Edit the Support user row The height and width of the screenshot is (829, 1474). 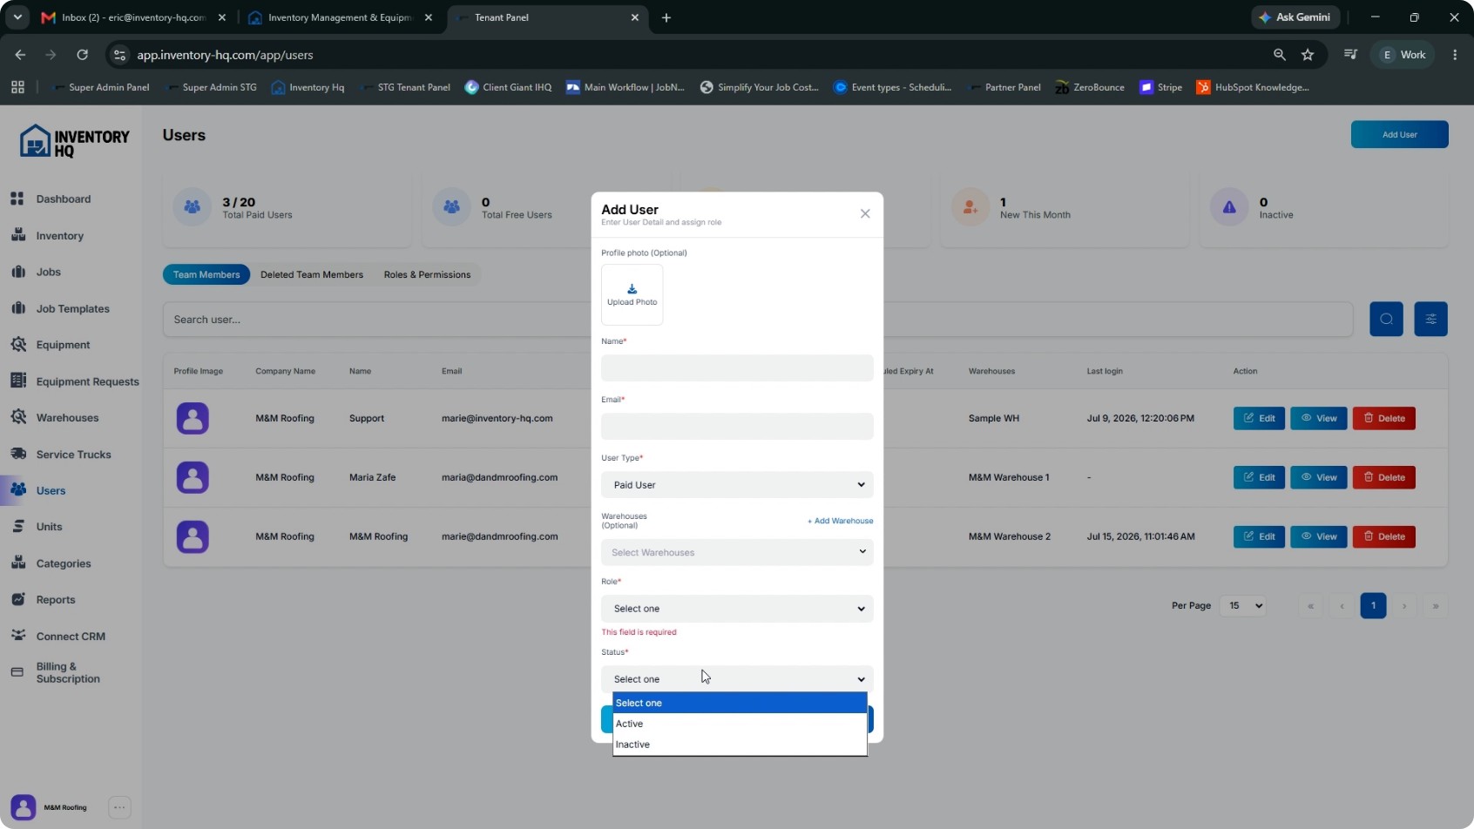(x=1259, y=418)
